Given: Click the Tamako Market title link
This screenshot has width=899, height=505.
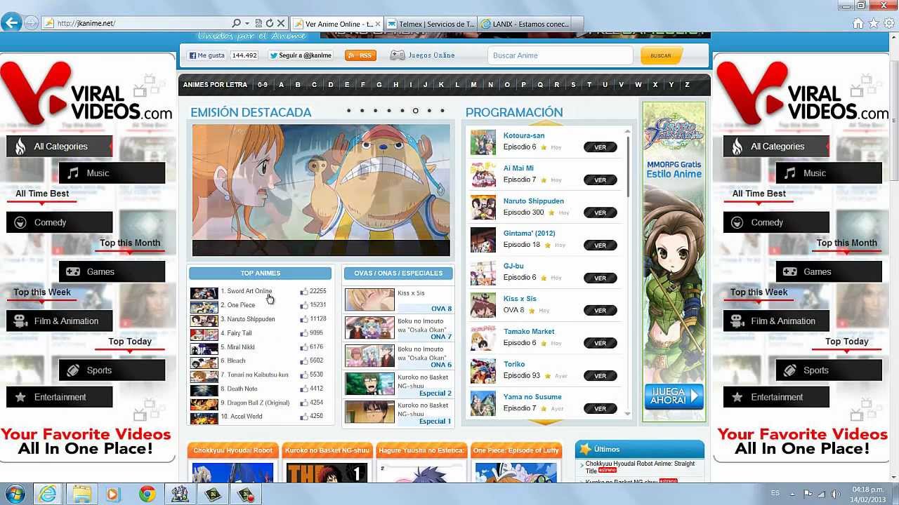Looking at the screenshot, I should pyautogui.click(x=529, y=332).
